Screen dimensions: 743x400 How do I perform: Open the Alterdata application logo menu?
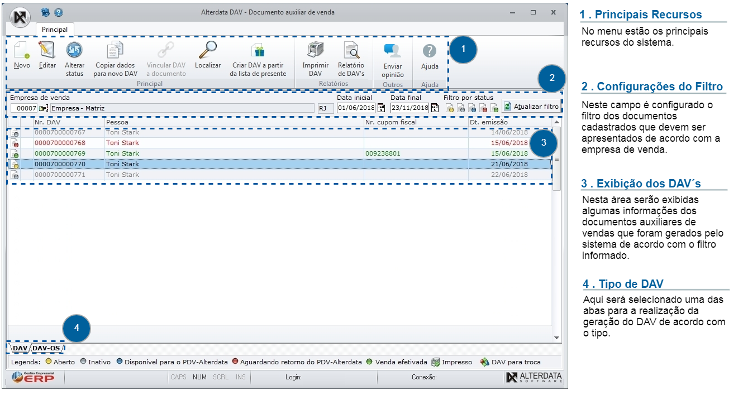point(20,16)
